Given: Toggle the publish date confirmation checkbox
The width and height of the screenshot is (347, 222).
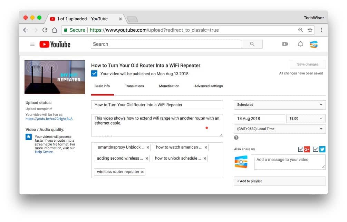Looking at the screenshot, I should 94,73.
